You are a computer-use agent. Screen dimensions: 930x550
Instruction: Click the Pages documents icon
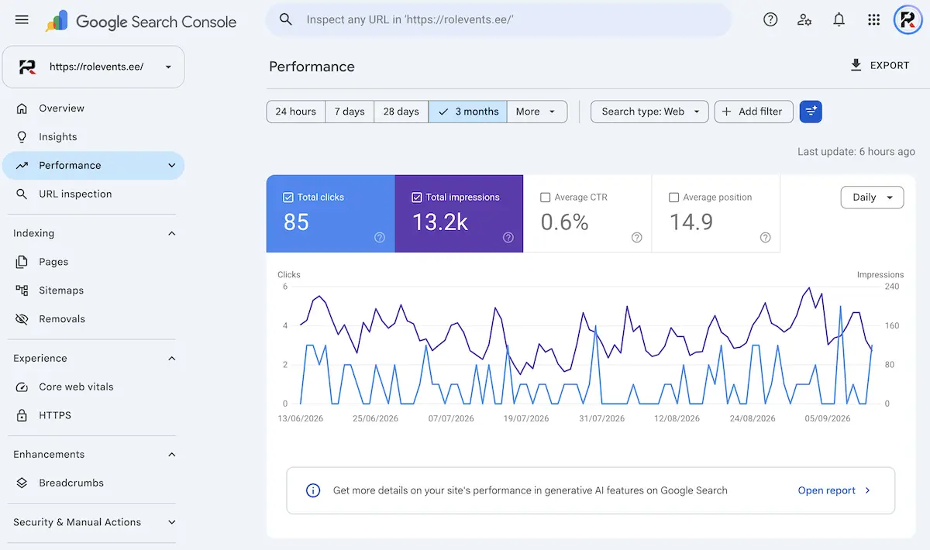(x=22, y=262)
